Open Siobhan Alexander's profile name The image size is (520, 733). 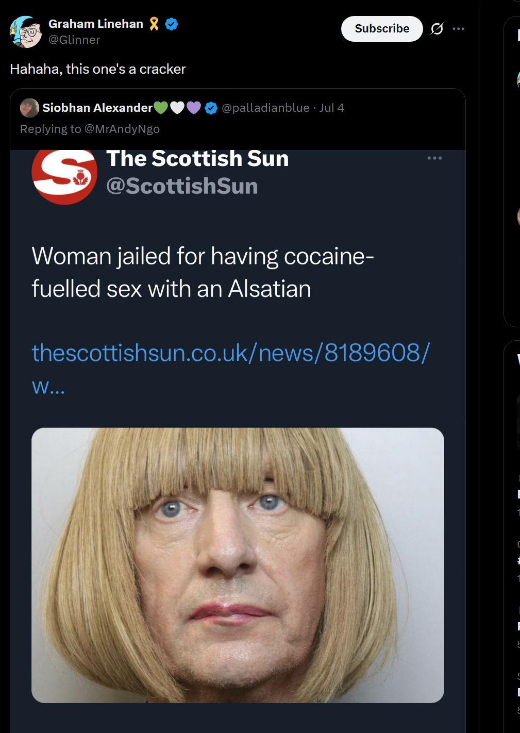click(x=97, y=108)
